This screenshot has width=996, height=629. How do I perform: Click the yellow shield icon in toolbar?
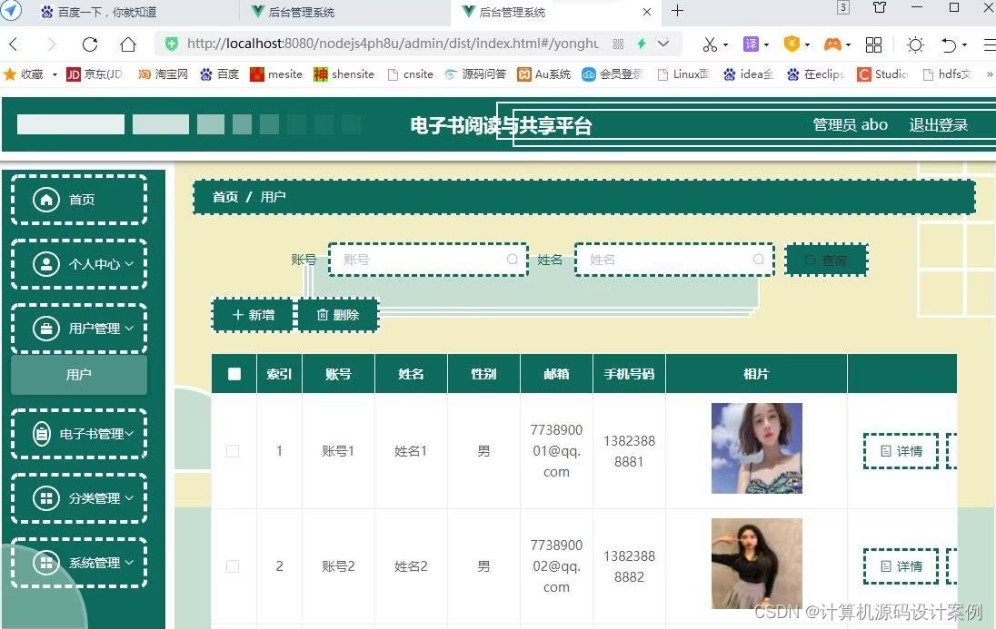click(x=792, y=44)
